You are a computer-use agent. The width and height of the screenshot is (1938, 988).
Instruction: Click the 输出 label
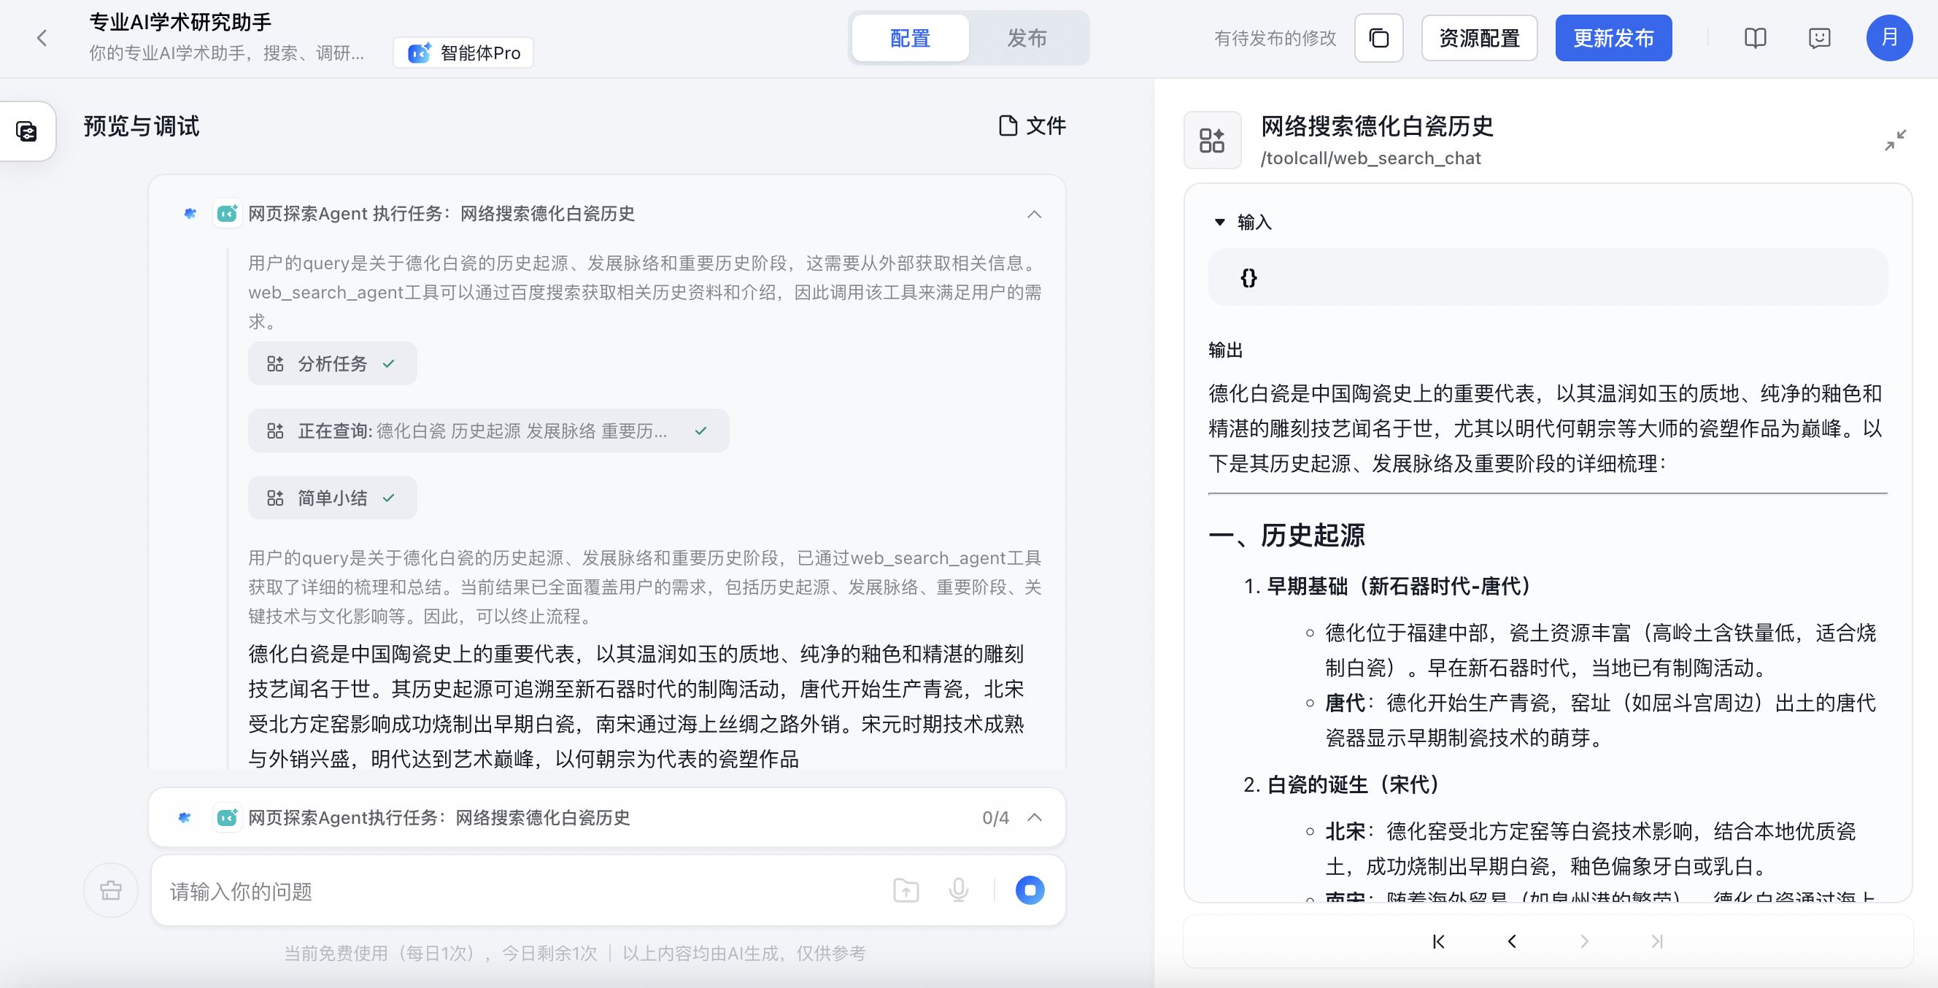click(1225, 350)
